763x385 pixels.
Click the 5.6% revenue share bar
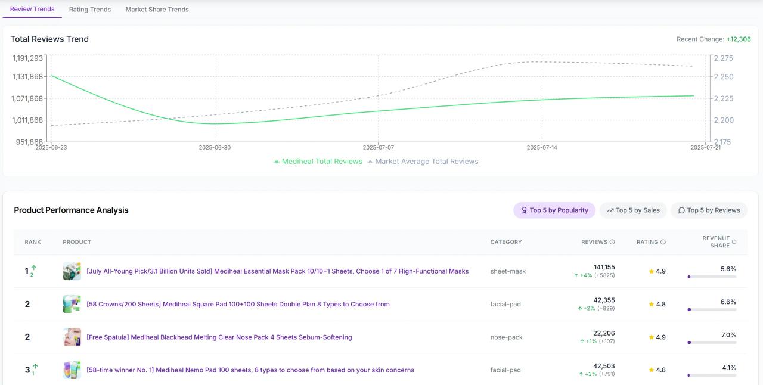pos(712,277)
